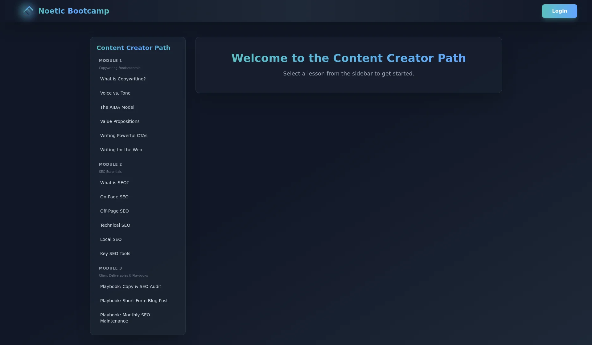Open Playbook: Short-Form Blog Post
Image resolution: width=592 pixels, height=345 pixels.
click(138, 301)
